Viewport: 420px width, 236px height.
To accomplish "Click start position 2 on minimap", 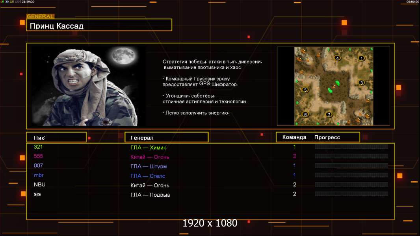I will pos(329,114).
